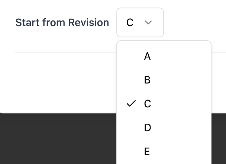
Task: Collapse the revision list using the down chevron
Action: [x=148, y=23]
